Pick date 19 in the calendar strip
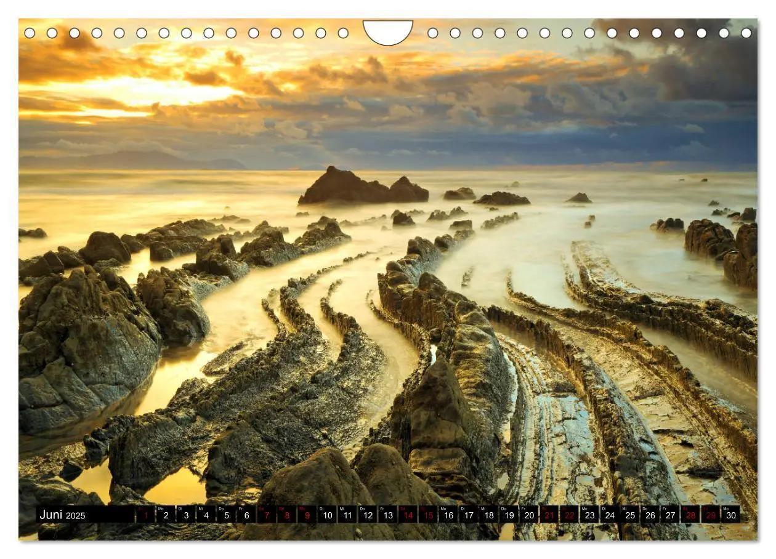The height and width of the screenshot is (559, 776). coord(509,515)
